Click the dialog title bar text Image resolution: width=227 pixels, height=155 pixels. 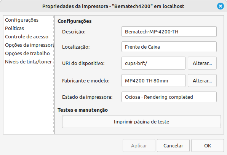coord(113,6)
